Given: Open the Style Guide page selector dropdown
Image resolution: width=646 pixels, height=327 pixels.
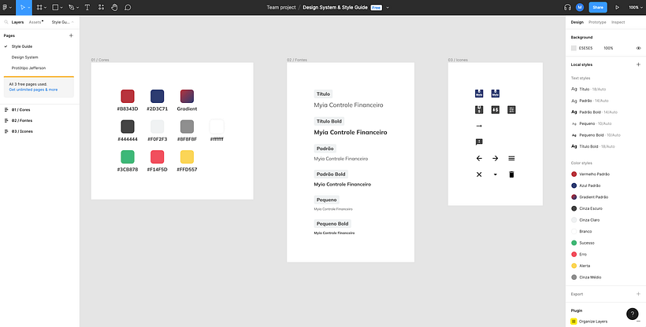Looking at the screenshot, I should pos(62,22).
